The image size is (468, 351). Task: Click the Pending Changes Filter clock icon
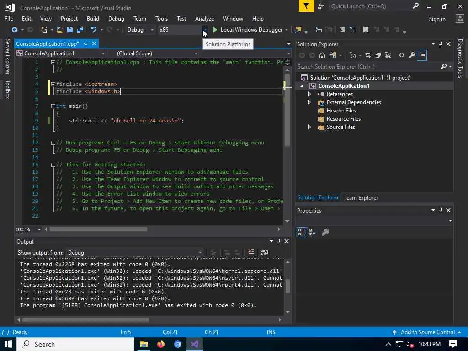point(353,55)
